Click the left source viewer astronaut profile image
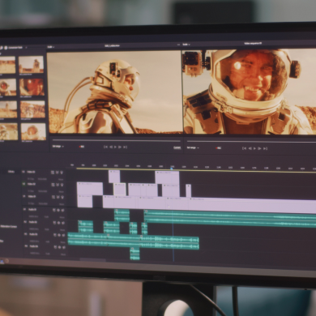 (x=114, y=92)
